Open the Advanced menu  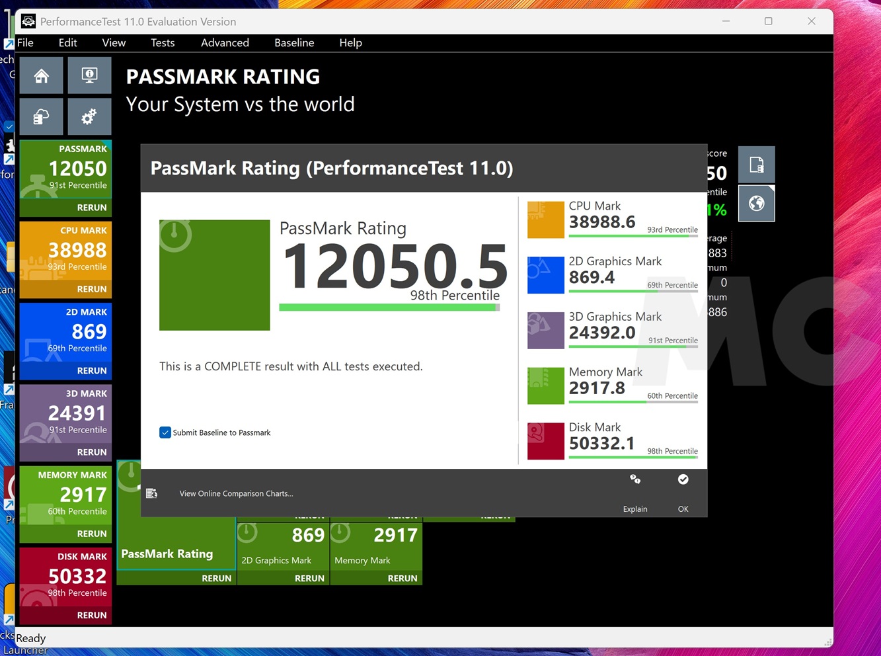click(225, 42)
